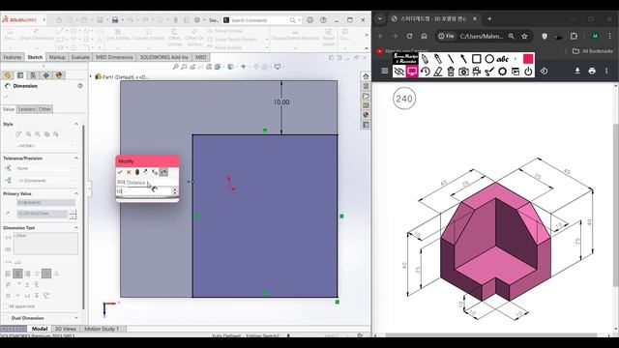Open the <NONE> style dropdown
Screen dimensions: 619x348
tap(44, 146)
